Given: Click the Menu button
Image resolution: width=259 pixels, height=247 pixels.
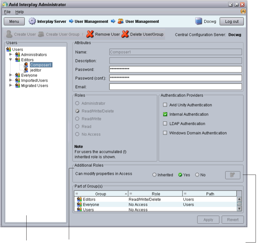Looking at the screenshot, I should [x=14, y=21].
